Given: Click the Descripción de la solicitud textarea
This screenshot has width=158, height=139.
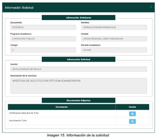Looking at the screenshot, I should 78,86.
